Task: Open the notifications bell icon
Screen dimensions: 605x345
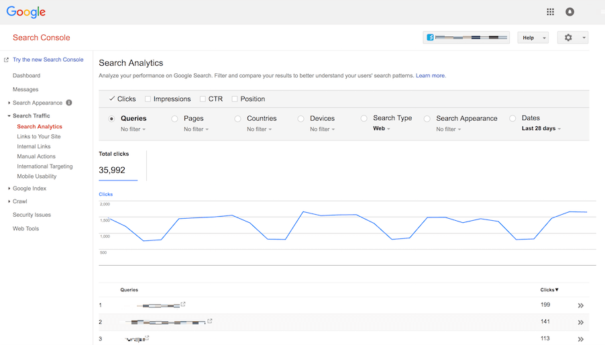Action: tap(569, 12)
